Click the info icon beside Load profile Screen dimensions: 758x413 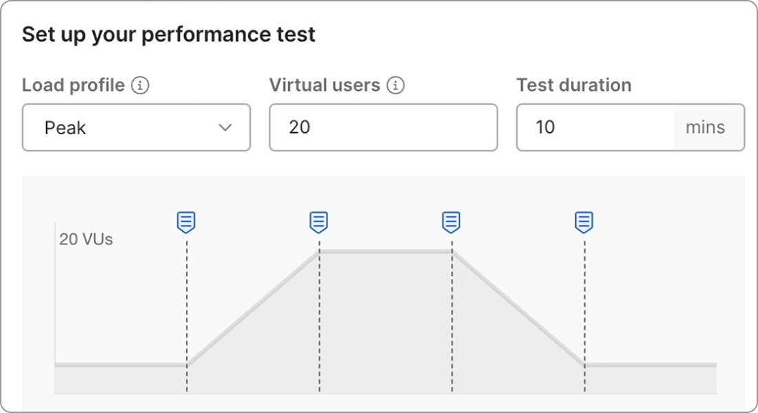point(141,86)
